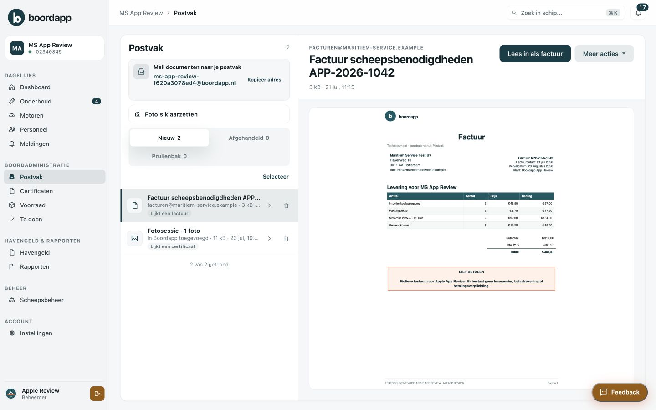The width and height of the screenshot is (656, 410).
Task: Click the invoice document preview
Action: (471, 249)
